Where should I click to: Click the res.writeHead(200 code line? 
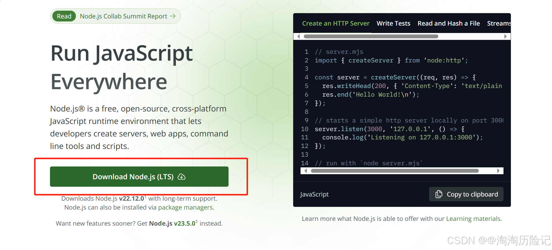click(412, 86)
